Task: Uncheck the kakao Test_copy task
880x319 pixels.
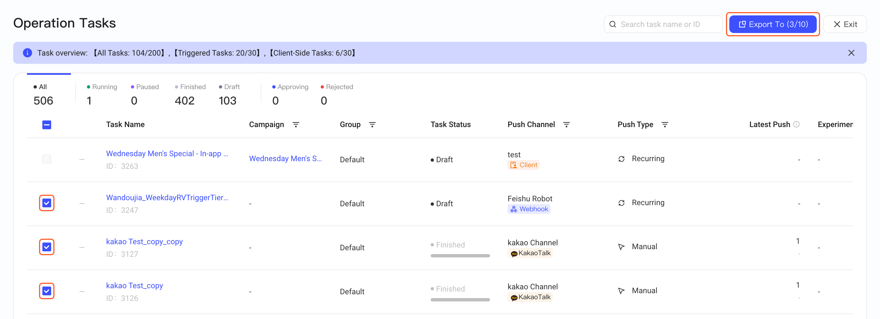Action: point(47,291)
